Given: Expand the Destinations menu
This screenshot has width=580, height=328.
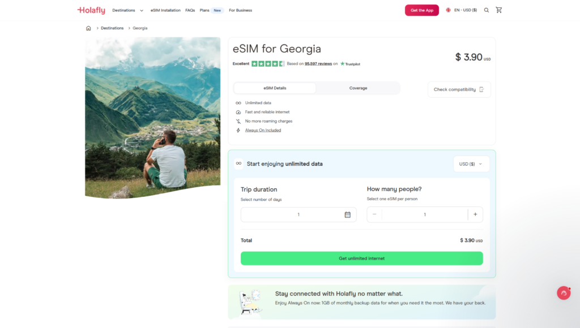Looking at the screenshot, I should tap(127, 10).
